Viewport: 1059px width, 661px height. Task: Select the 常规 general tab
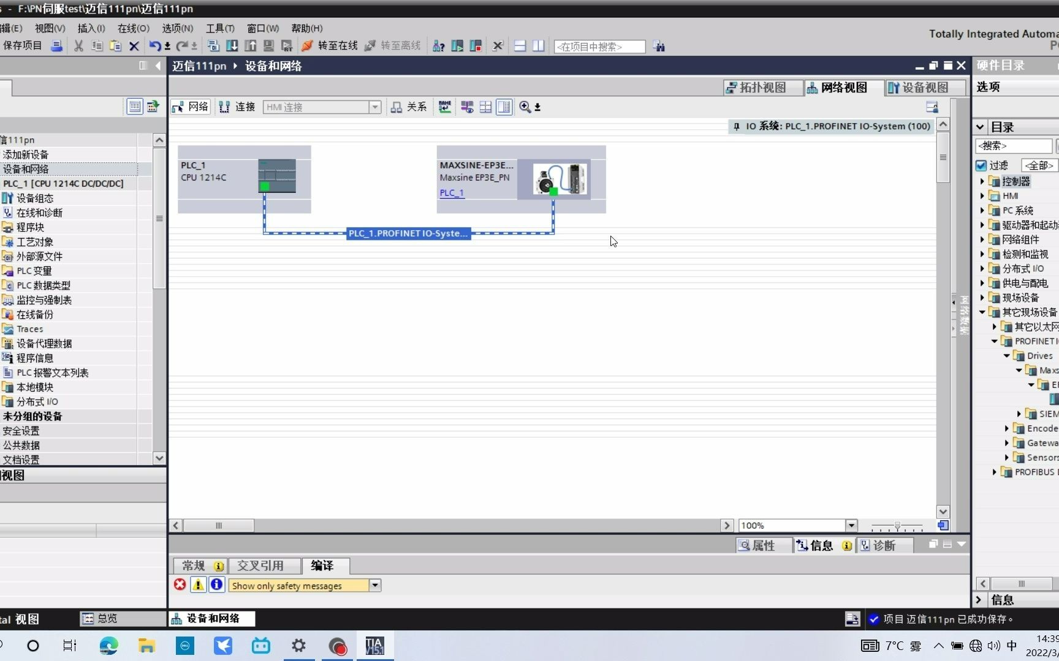[202, 566]
